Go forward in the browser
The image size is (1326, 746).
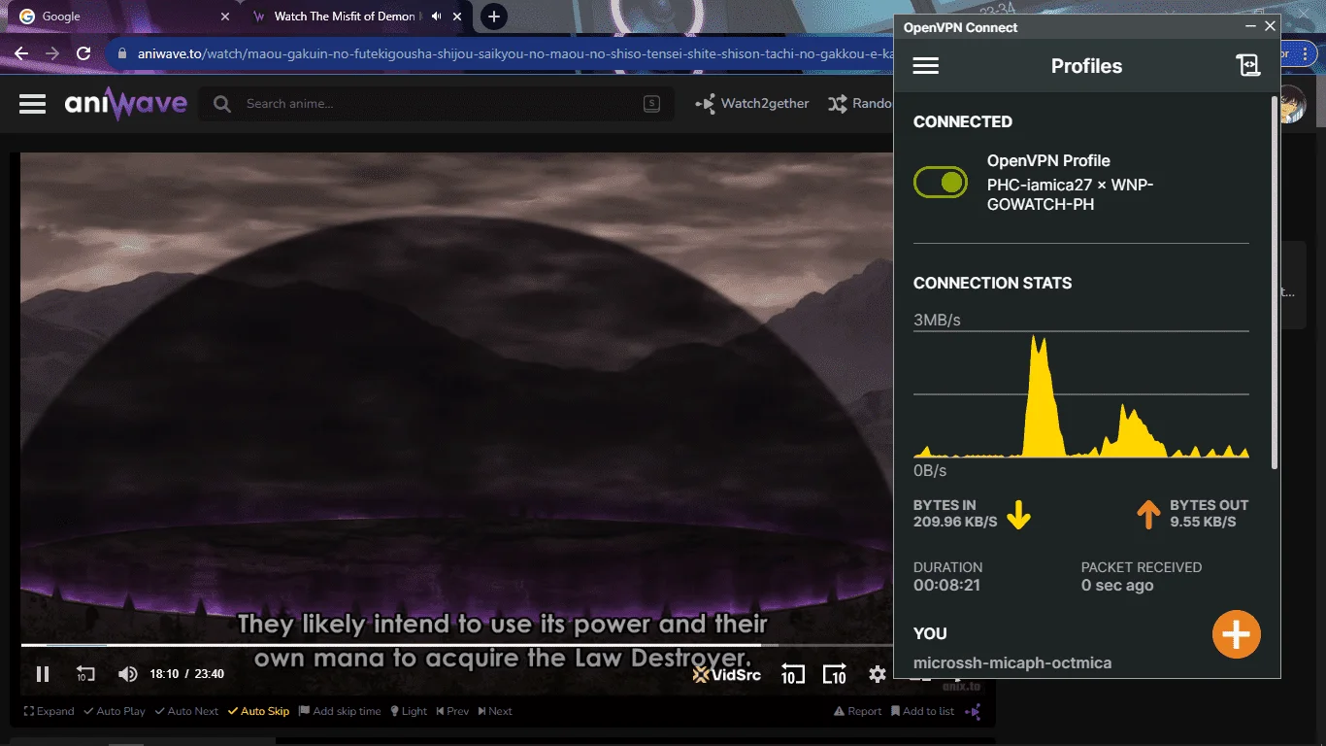52,53
